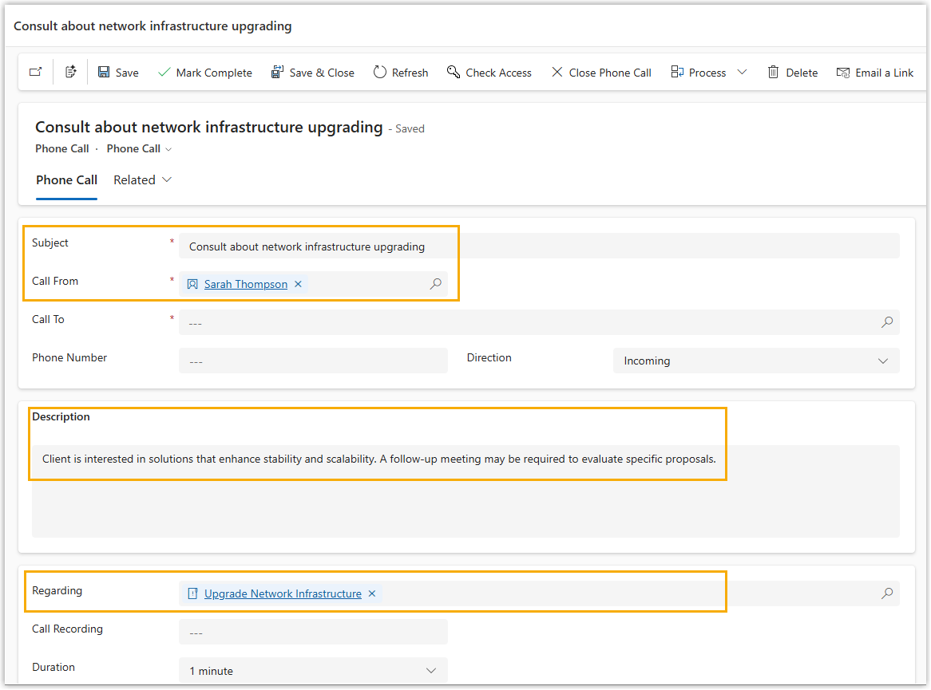931x690 pixels.
Task: Click Save & Close in command bar
Action: pos(312,73)
